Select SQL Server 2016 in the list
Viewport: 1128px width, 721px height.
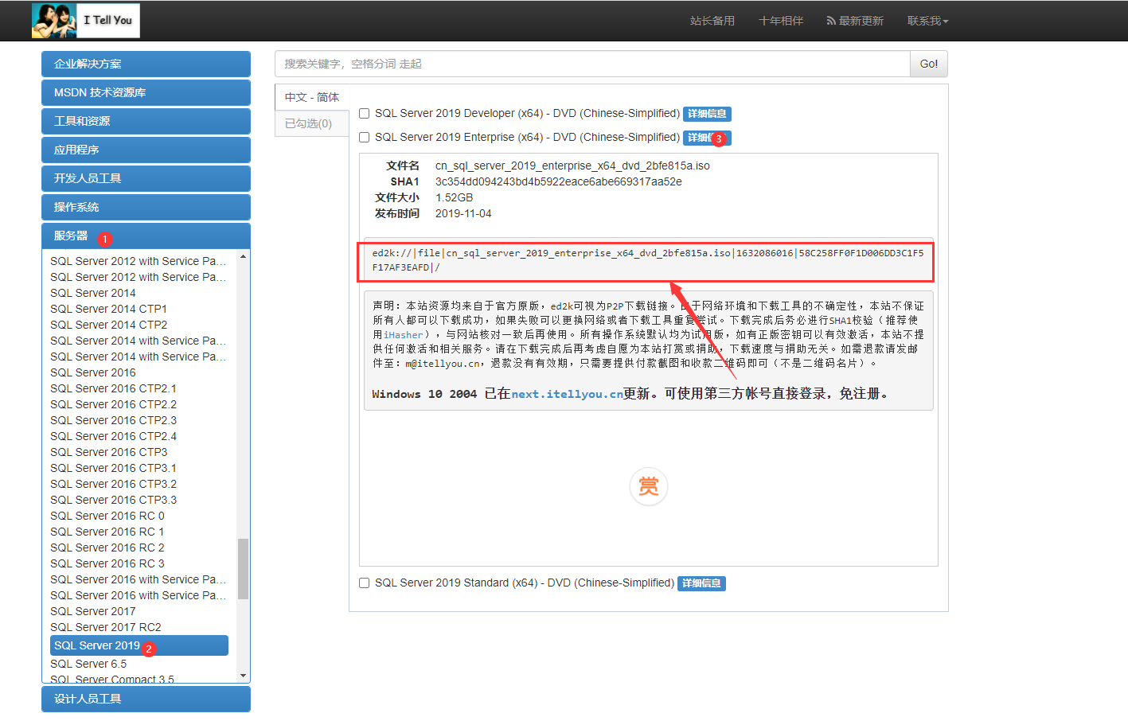pos(93,372)
